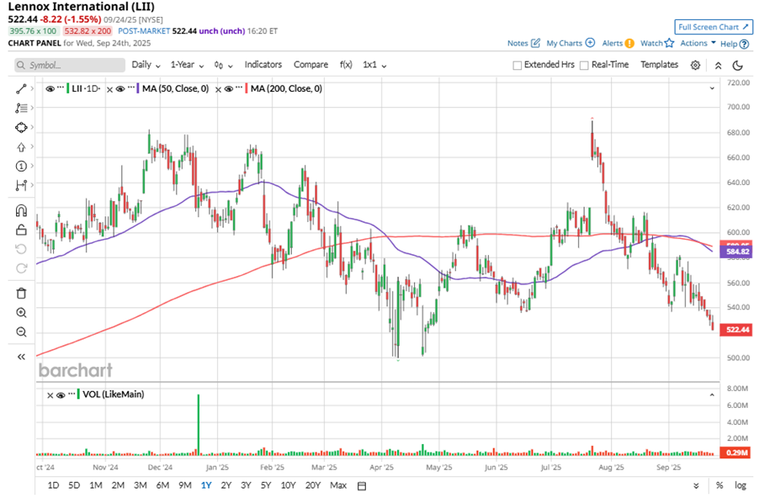Screen dimensions: 759x498
Task: Open Help question mark icon
Action: pos(745,44)
